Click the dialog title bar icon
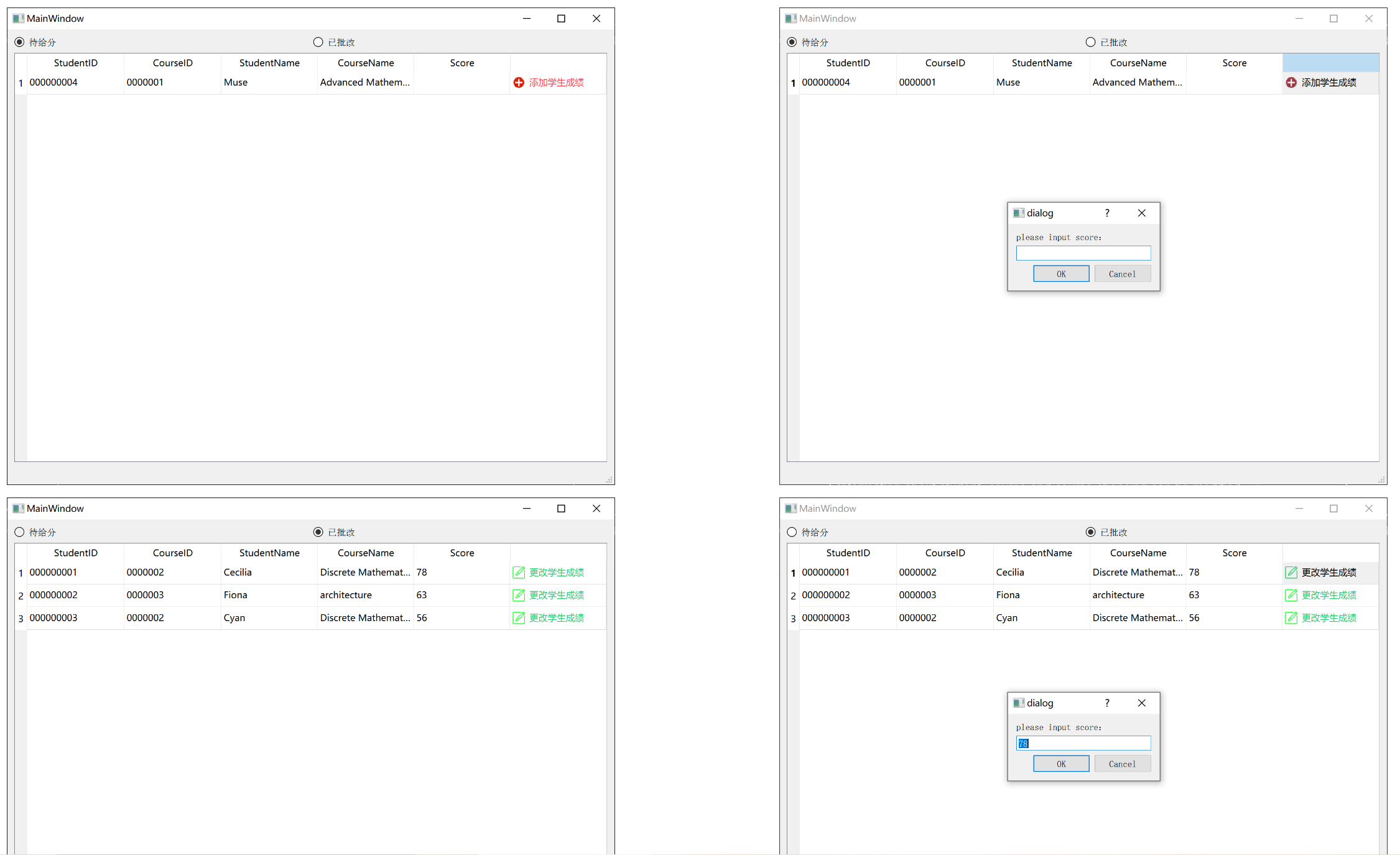Image resolution: width=1400 pixels, height=855 pixels. coord(1019,213)
